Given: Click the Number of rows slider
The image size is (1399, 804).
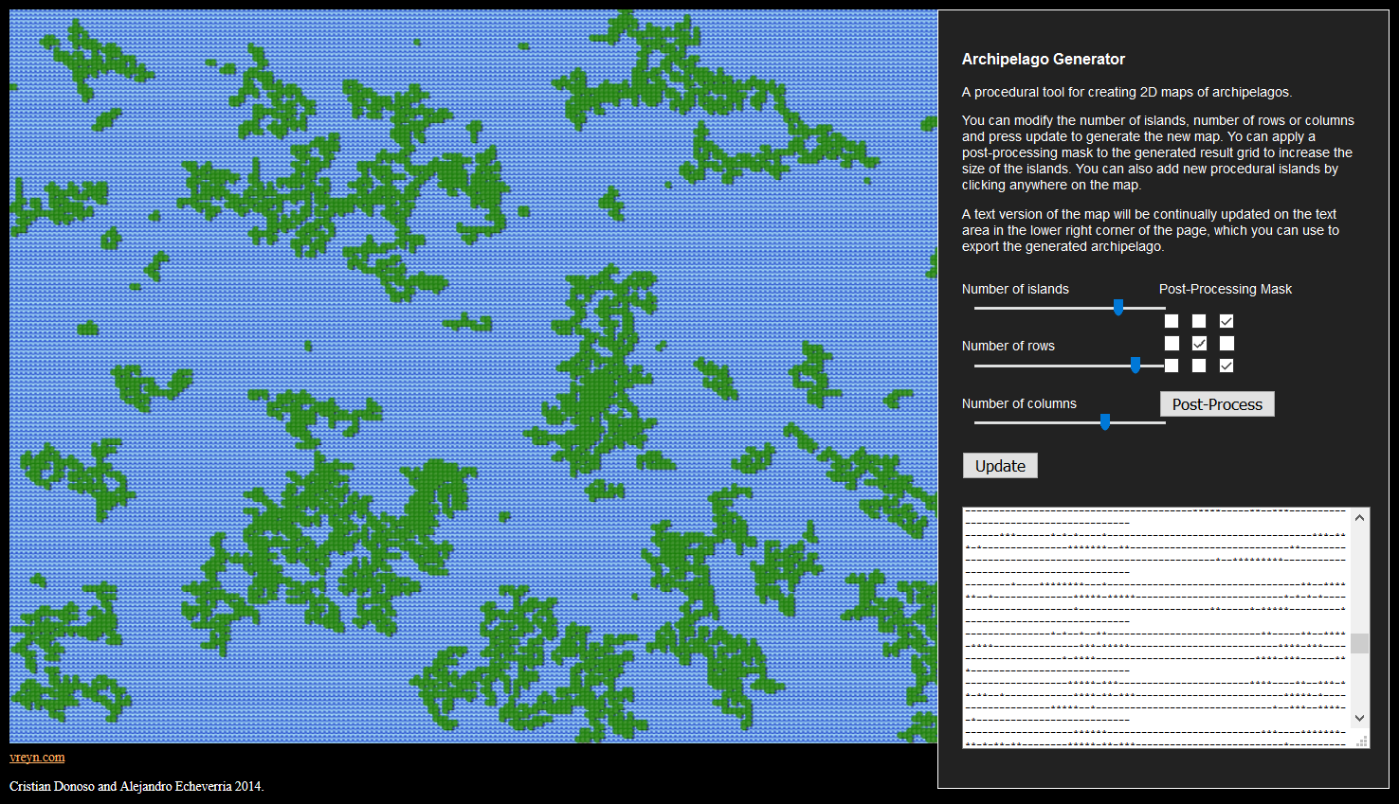Looking at the screenshot, I should tap(1070, 366).
